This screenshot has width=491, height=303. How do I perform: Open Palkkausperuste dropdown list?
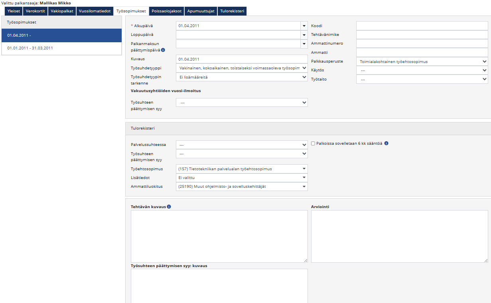tap(422, 62)
